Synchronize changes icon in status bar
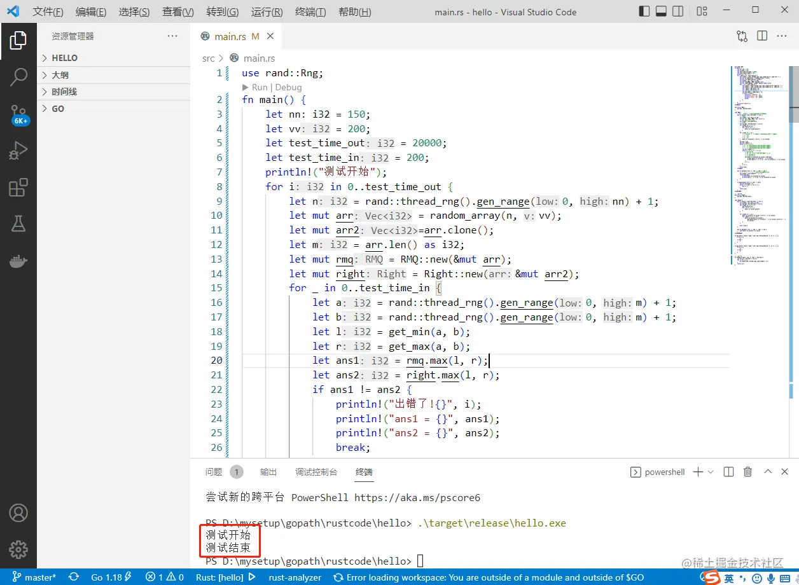Screen dimensions: 799x585 (74, 577)
